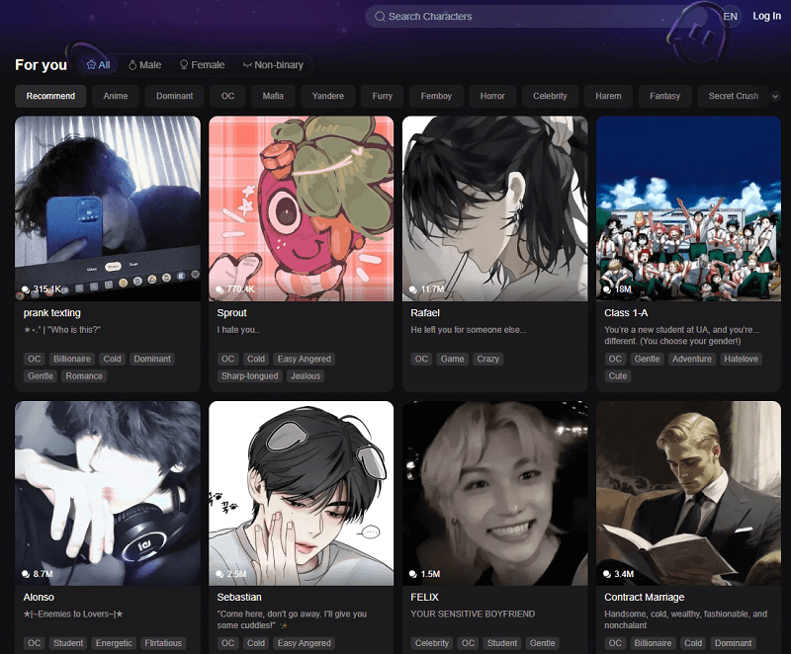This screenshot has width=791, height=654.
Task: Click the Adventure tag on Class 1-A
Action: pyautogui.click(x=691, y=359)
